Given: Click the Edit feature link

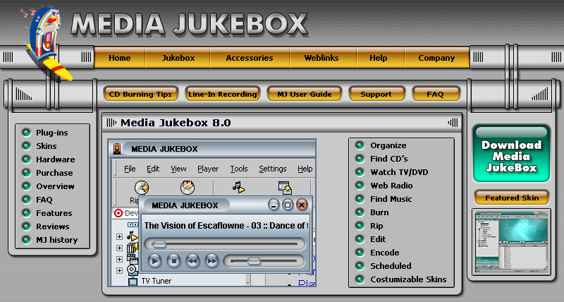Looking at the screenshot, I should coord(378,239).
